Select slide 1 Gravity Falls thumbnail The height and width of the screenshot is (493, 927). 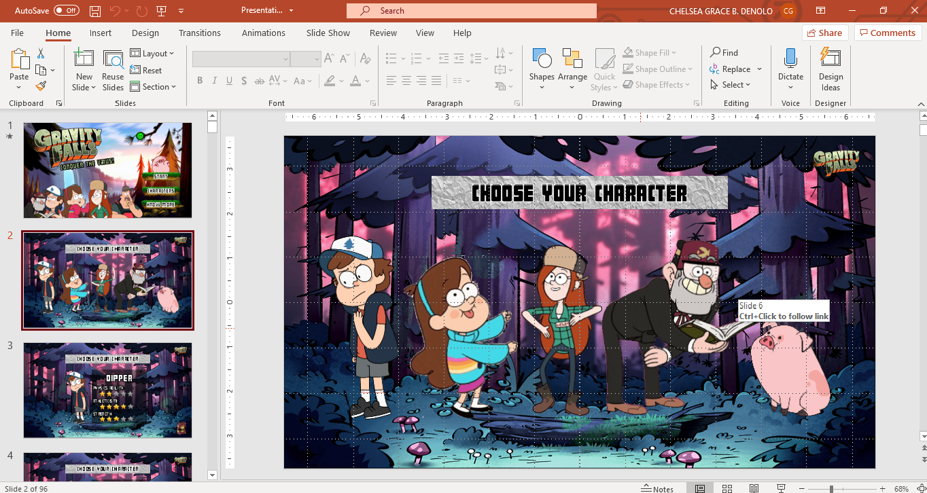tap(108, 170)
